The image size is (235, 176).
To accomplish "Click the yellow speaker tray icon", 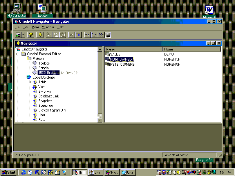I will click(178, 172).
